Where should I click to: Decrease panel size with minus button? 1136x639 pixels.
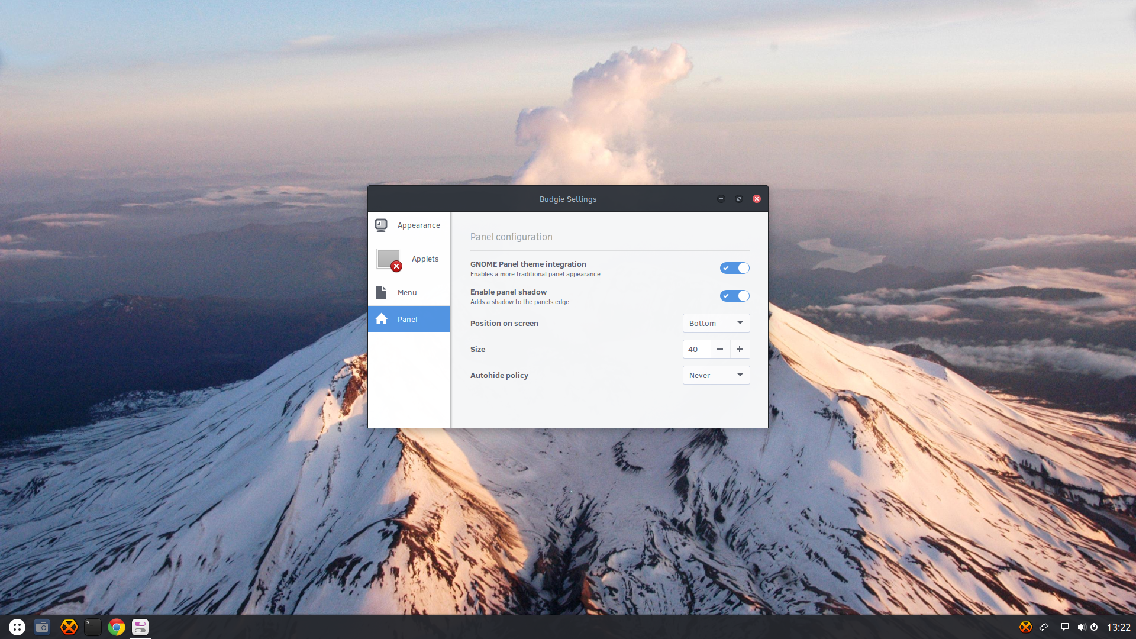pos(720,349)
